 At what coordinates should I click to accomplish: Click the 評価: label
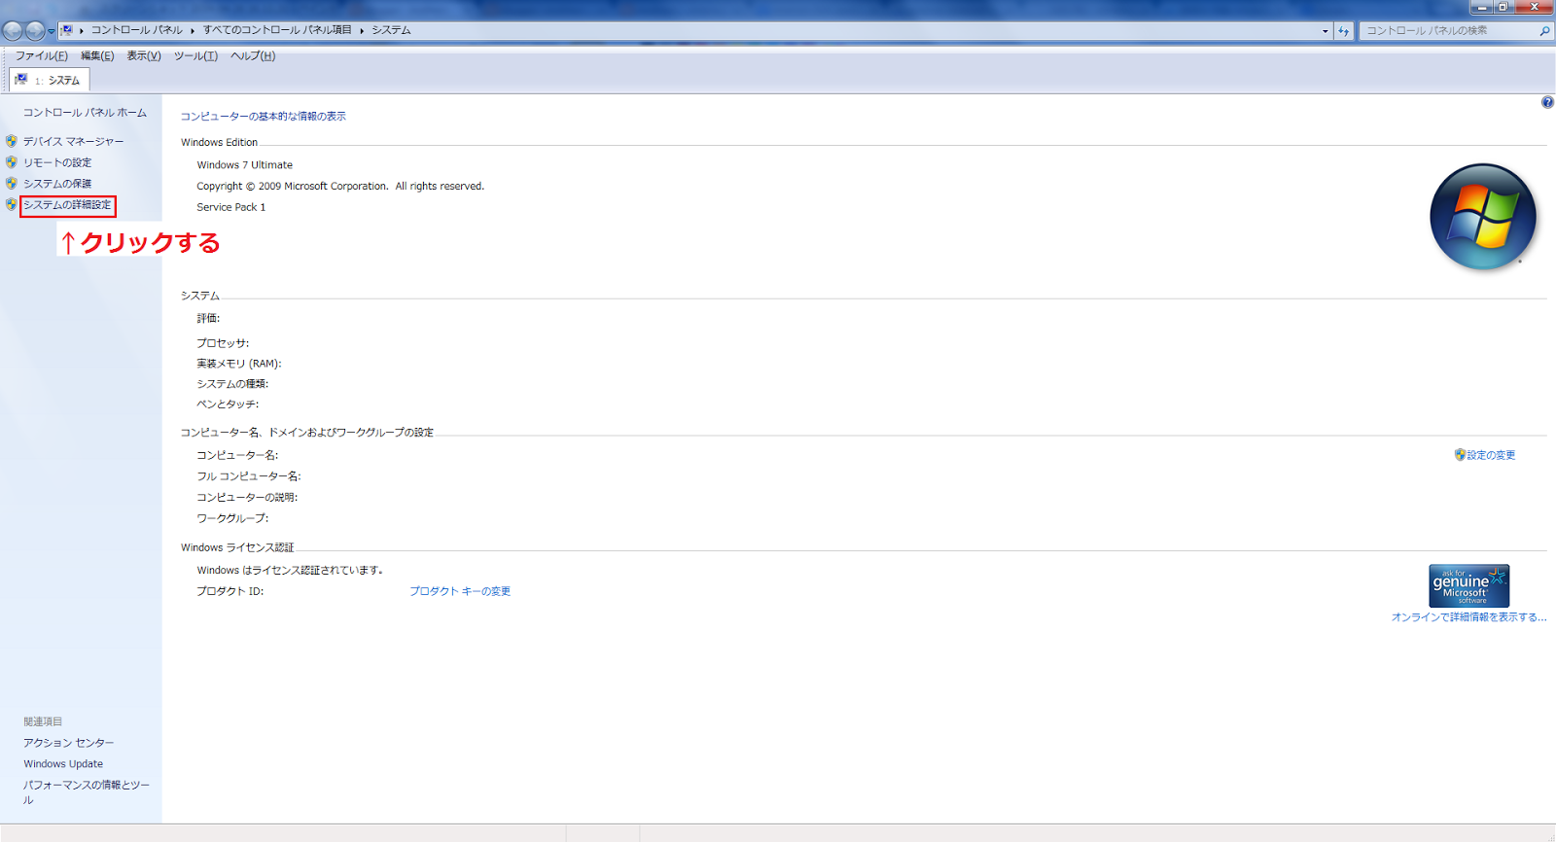click(208, 319)
